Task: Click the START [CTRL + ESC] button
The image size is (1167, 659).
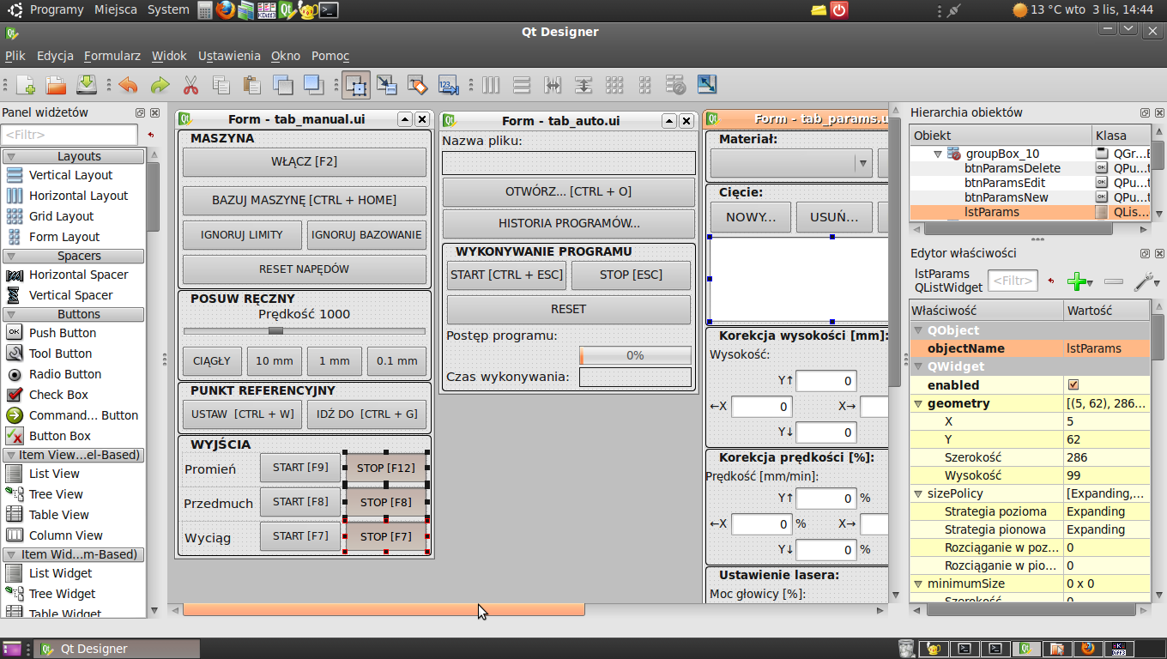Action: pos(506,275)
